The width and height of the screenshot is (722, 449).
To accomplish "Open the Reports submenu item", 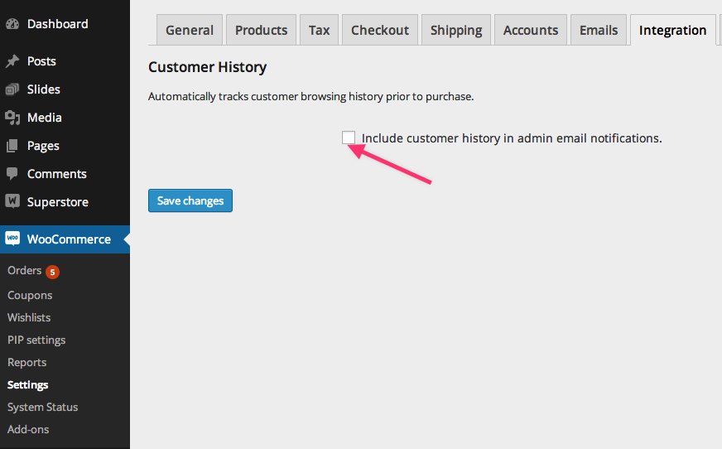I will pyautogui.click(x=27, y=362).
